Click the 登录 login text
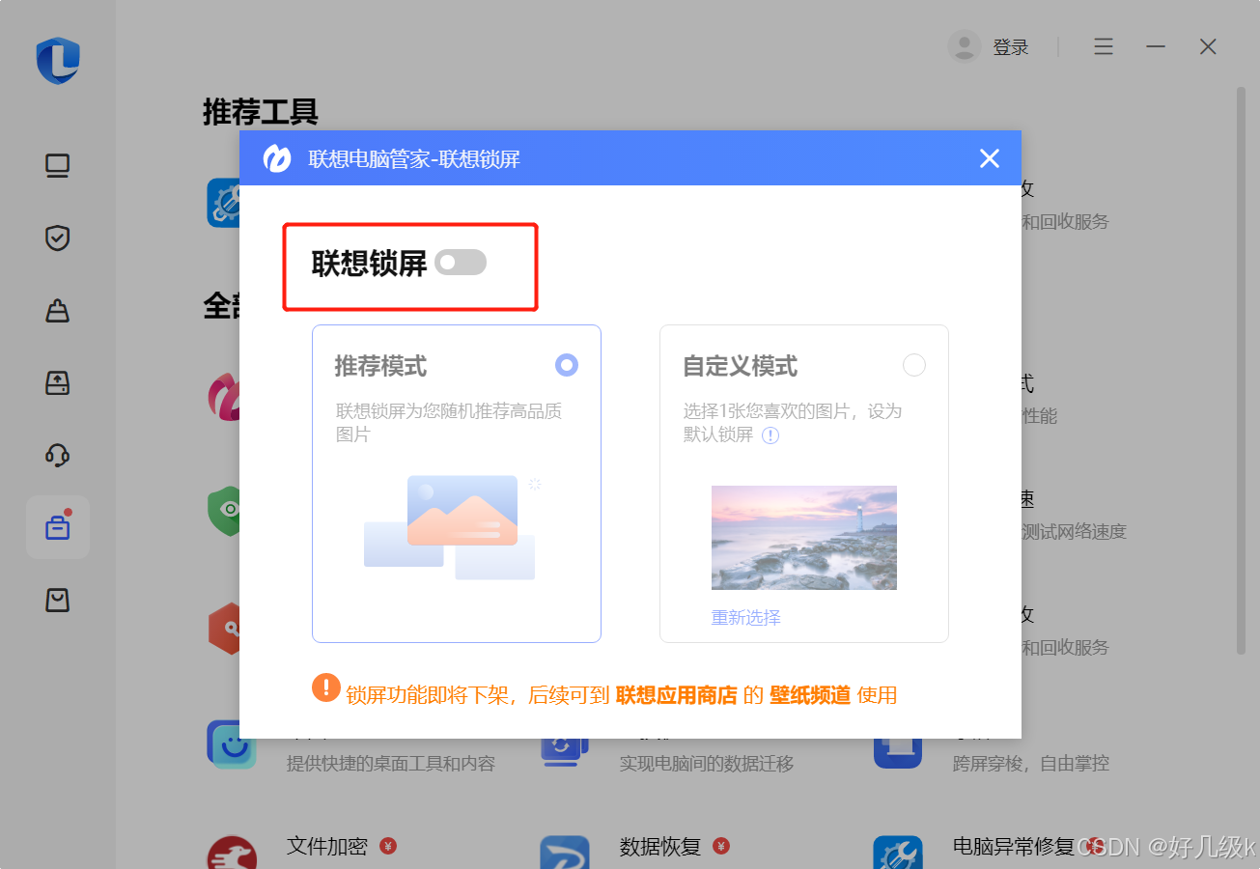The height and width of the screenshot is (869, 1260). (x=1011, y=47)
